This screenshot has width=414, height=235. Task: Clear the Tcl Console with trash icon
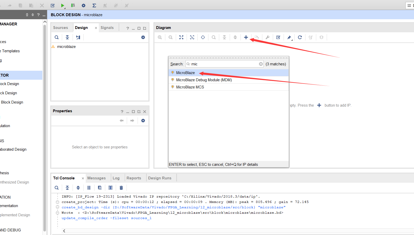pyautogui.click(x=121, y=188)
